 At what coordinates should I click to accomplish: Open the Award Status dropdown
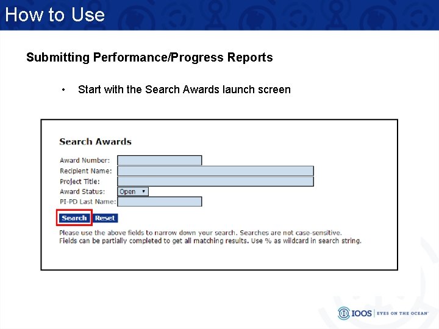click(133, 192)
